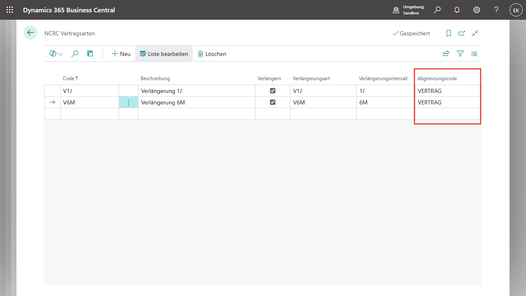Click the share icon in toolbar
The height and width of the screenshot is (296, 526).
(x=446, y=53)
